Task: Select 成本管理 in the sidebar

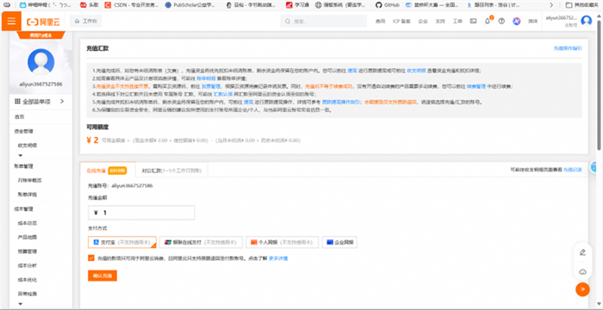Action: pyautogui.click(x=23, y=209)
